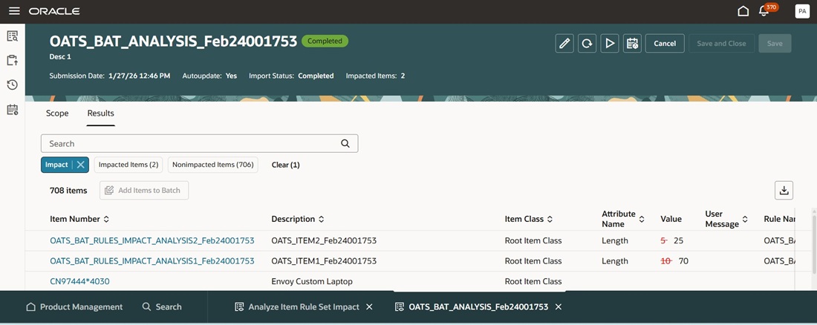Click the Save and Close button
The height and width of the screenshot is (325, 817).
[x=721, y=43]
